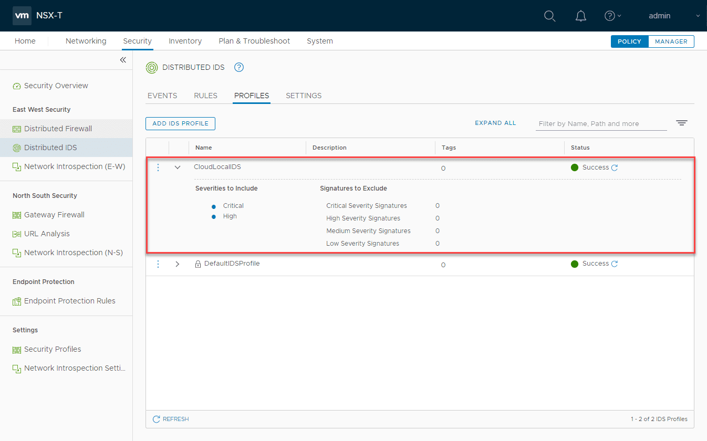Open Endpoint Protection Rules
Image resolution: width=707 pixels, height=441 pixels.
pos(70,301)
